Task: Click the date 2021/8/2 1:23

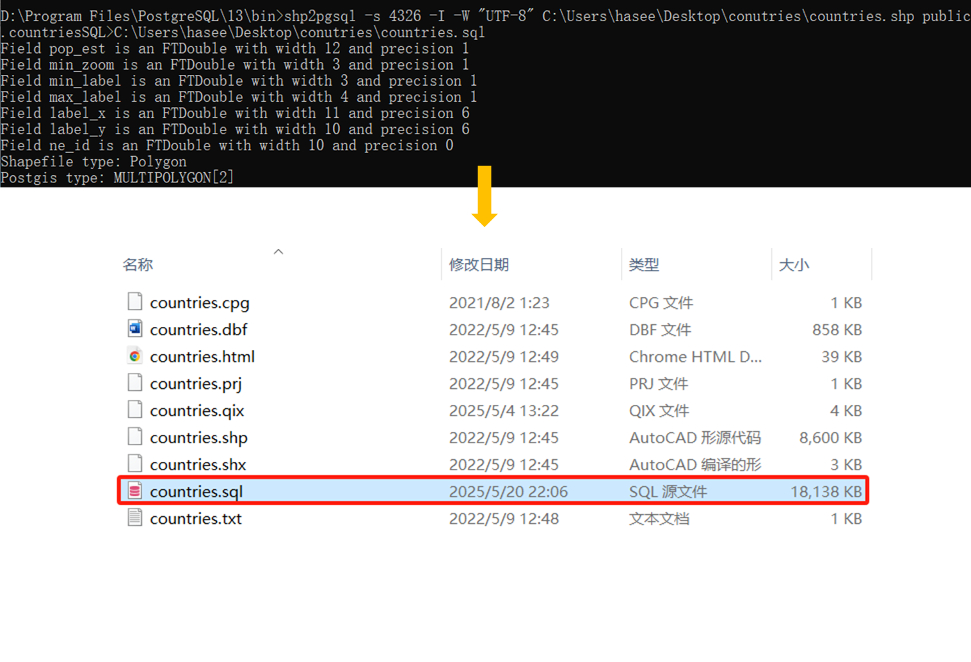Action: 499,303
